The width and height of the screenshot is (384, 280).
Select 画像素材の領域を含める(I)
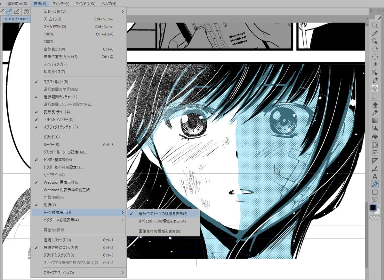point(163,231)
